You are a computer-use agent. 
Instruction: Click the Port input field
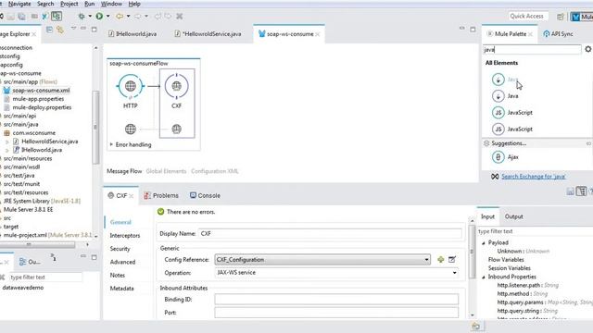(336, 313)
